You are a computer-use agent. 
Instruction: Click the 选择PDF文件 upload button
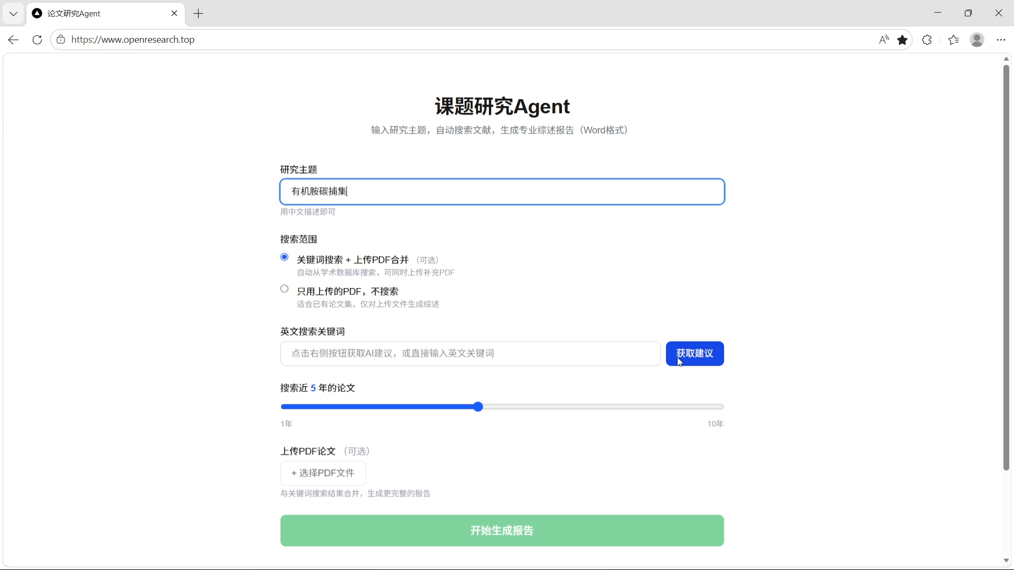pyautogui.click(x=323, y=473)
